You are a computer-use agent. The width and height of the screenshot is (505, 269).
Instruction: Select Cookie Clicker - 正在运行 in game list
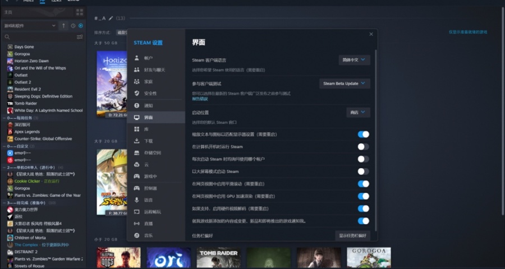point(37,181)
